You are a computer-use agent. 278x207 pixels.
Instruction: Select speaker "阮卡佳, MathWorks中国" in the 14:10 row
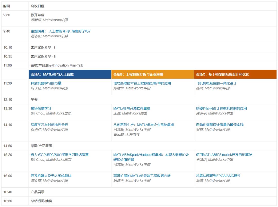[x=49, y=129]
